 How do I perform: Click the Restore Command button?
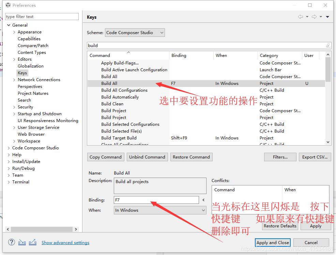191,157
